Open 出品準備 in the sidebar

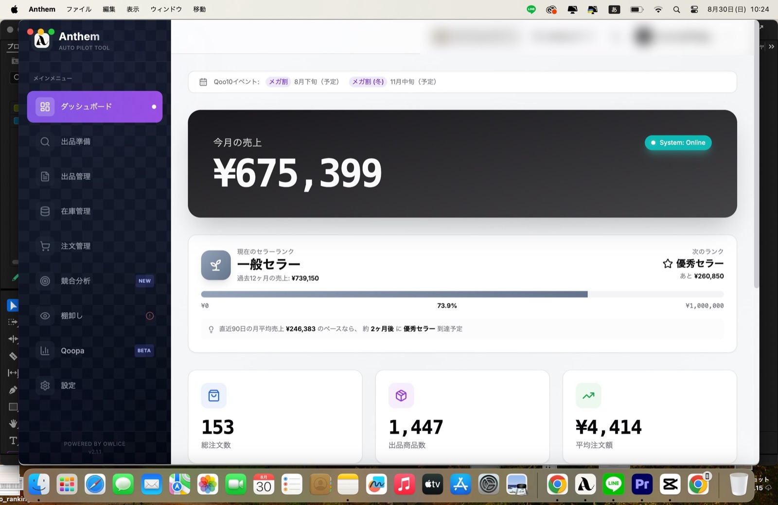point(95,141)
